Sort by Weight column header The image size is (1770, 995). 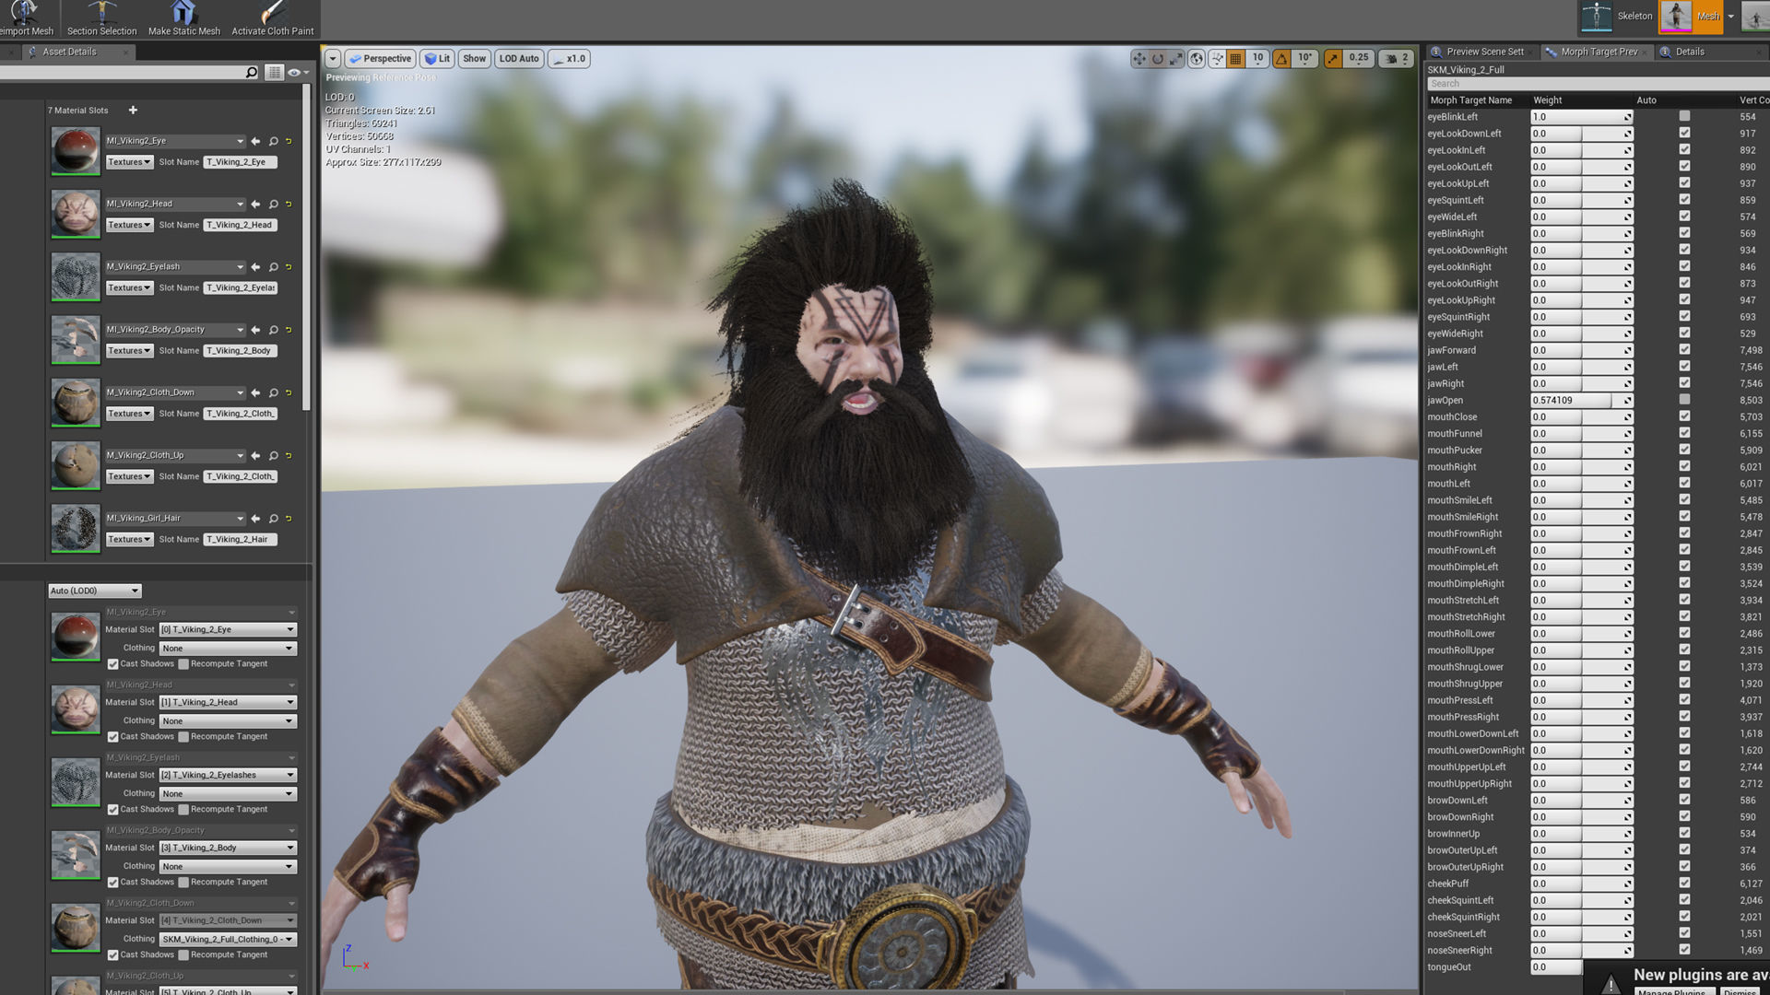pos(1548,100)
